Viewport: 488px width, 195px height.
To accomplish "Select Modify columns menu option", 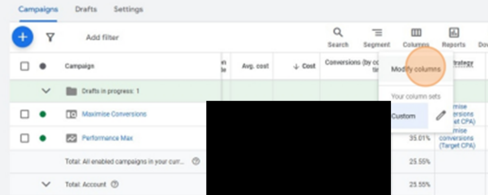I will click(x=416, y=69).
